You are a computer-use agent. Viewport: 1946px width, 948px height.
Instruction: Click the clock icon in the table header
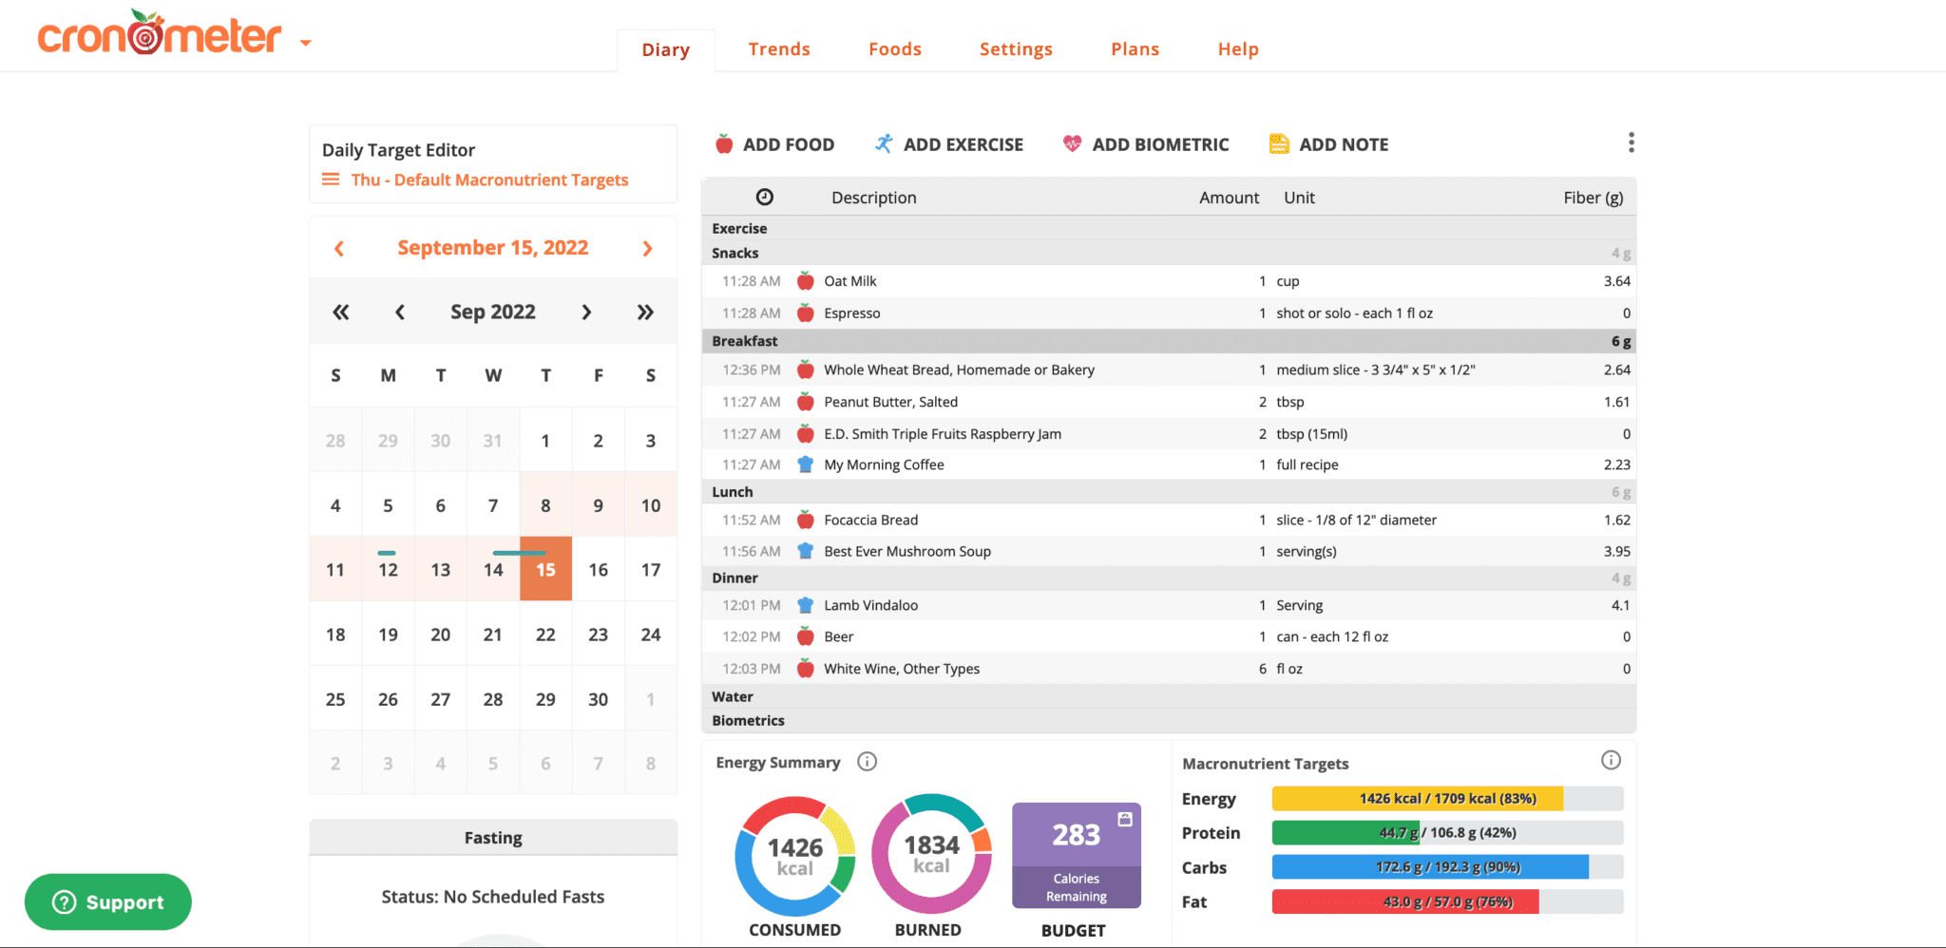point(765,198)
